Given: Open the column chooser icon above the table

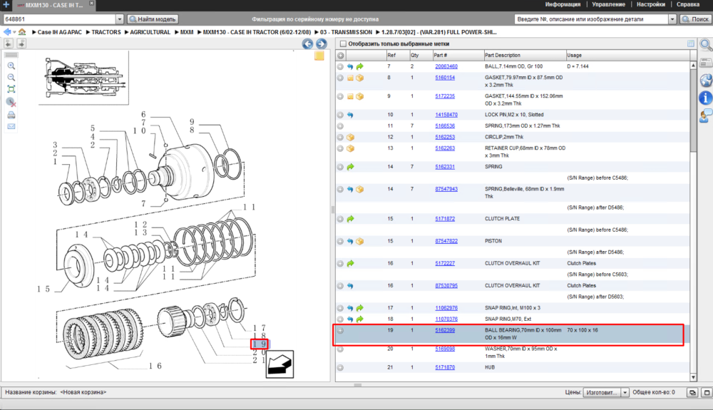Looking at the screenshot, I should (691, 43).
